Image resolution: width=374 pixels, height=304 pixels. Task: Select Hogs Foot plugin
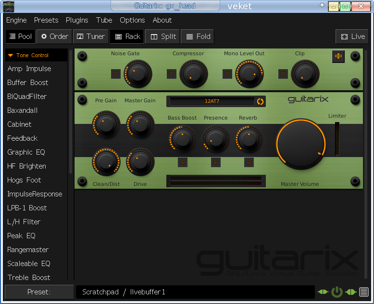(24, 180)
